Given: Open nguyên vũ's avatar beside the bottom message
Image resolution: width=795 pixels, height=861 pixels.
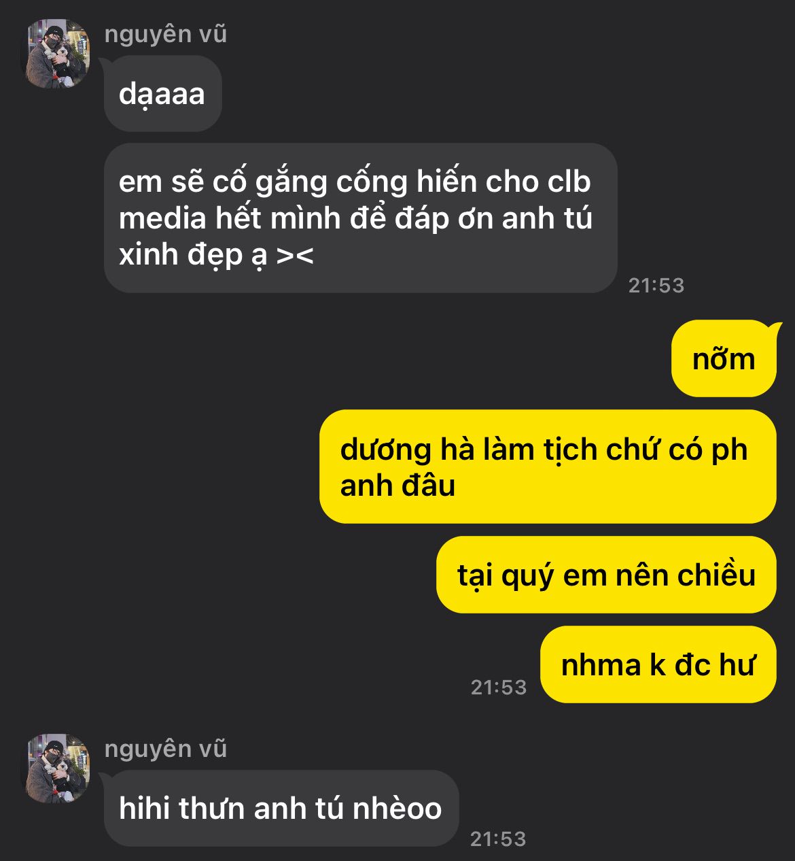Looking at the screenshot, I should [x=58, y=769].
